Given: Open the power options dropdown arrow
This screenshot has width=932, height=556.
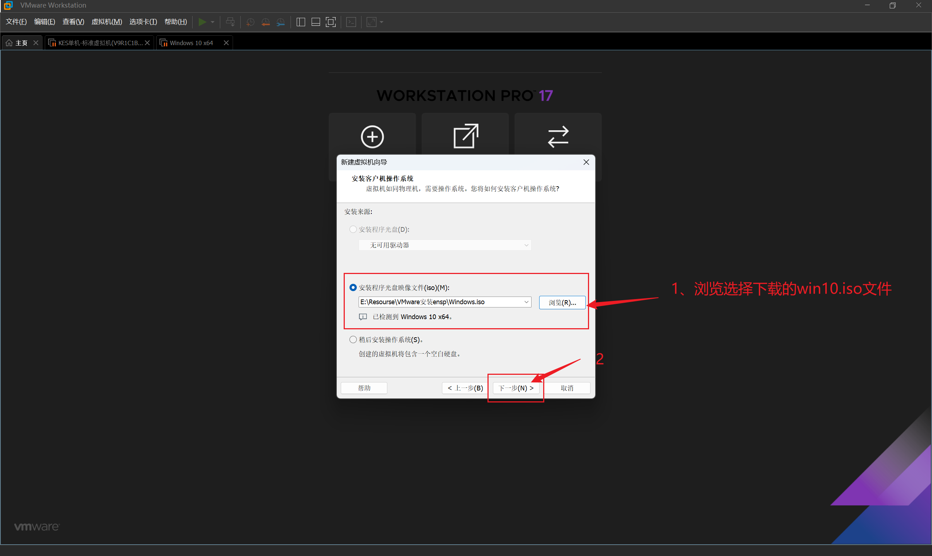Looking at the screenshot, I should [x=213, y=22].
